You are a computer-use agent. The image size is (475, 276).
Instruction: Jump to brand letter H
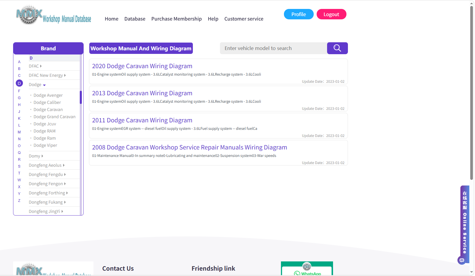(x=19, y=105)
